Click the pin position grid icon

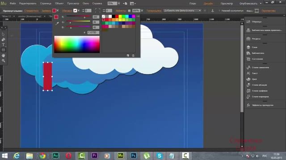tap(257, 11)
